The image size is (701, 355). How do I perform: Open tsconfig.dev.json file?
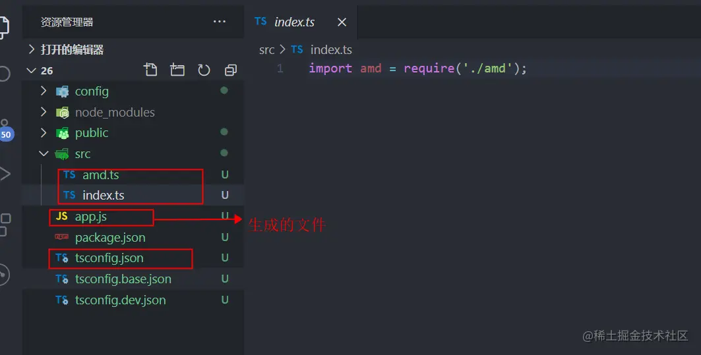120,300
